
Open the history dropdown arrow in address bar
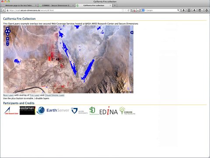coord(126,11)
